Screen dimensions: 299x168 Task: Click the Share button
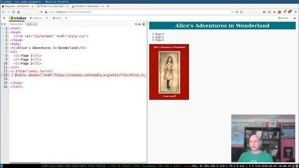(57, 18)
